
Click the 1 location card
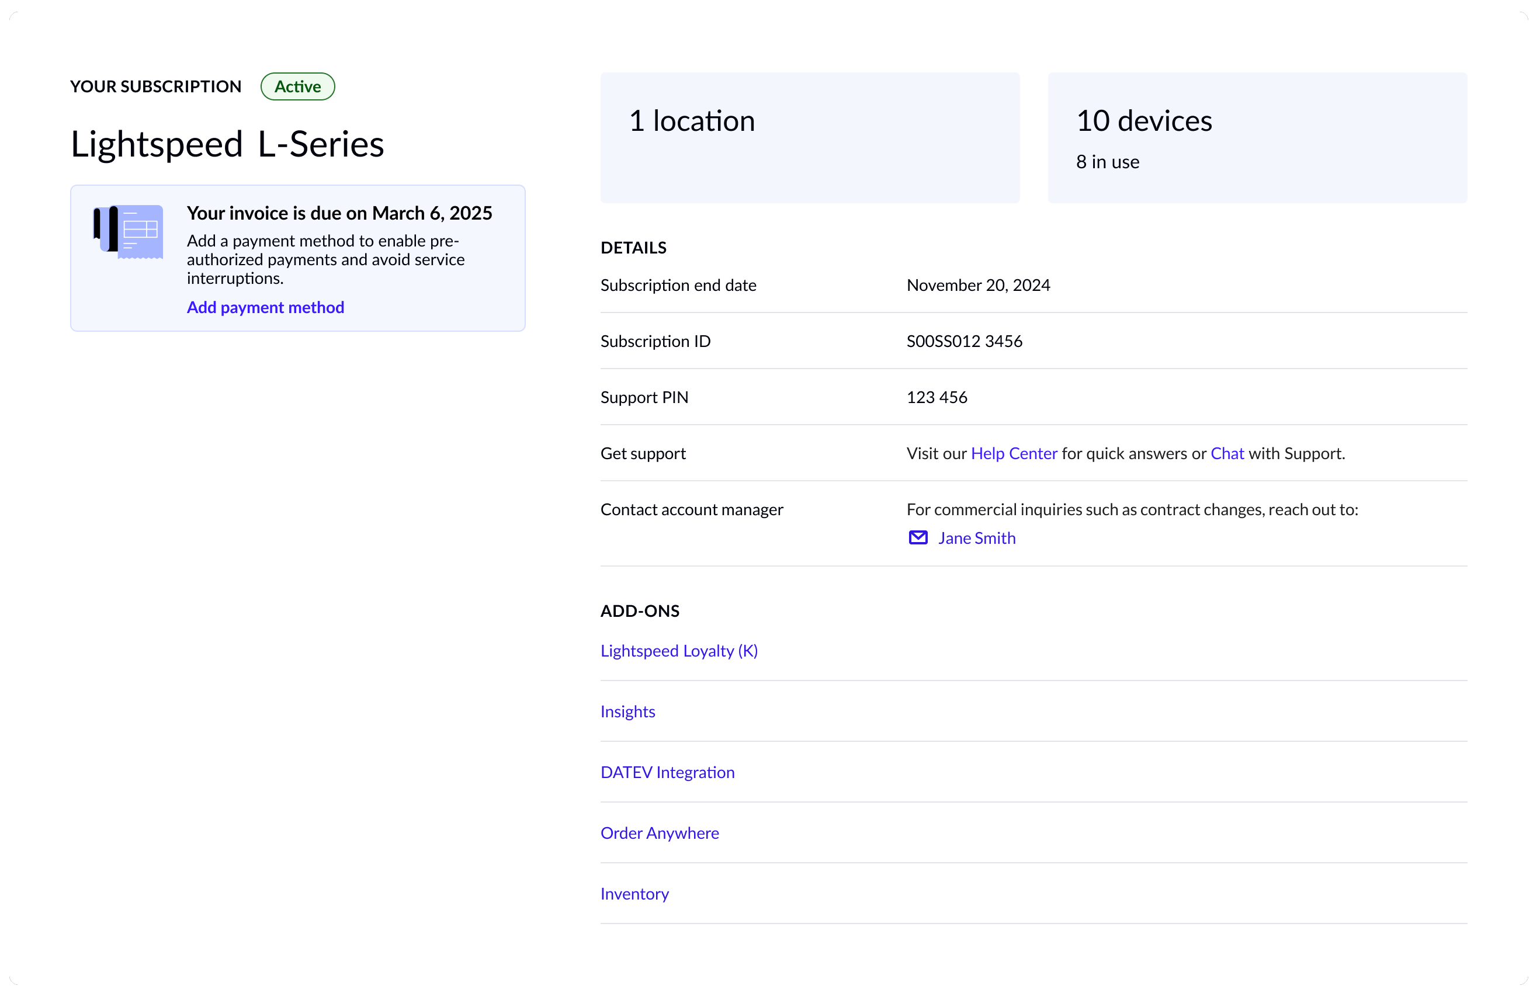[x=809, y=138]
